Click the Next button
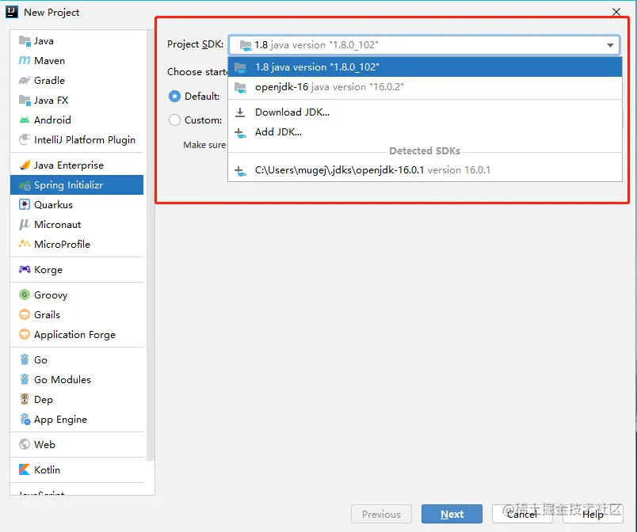637x532 pixels. [x=452, y=514]
